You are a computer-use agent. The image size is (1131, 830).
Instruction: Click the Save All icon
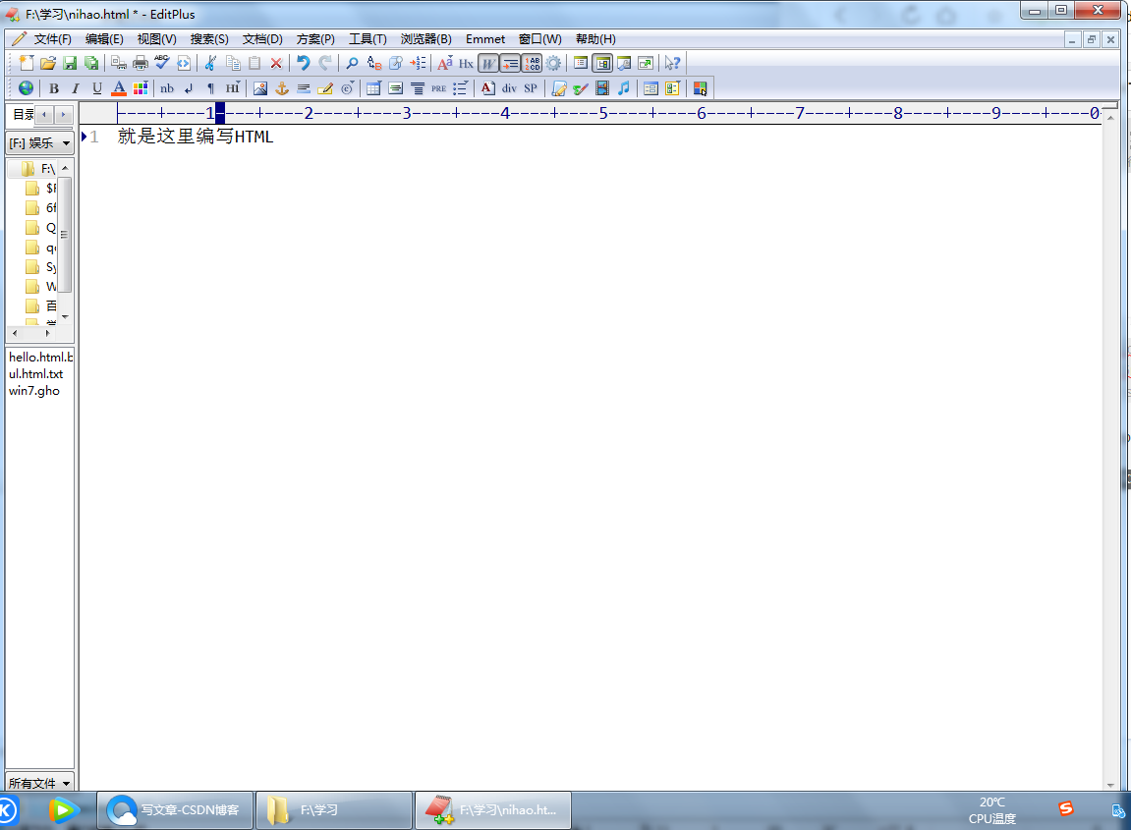(90, 64)
